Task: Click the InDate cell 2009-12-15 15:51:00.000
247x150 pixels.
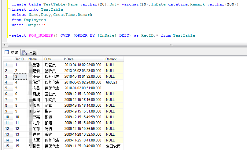Action: click(x=83, y=111)
